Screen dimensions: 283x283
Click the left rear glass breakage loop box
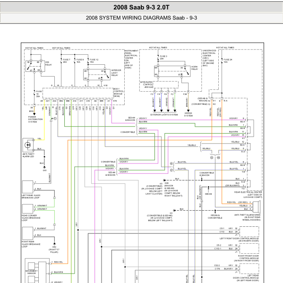tap(27, 187)
